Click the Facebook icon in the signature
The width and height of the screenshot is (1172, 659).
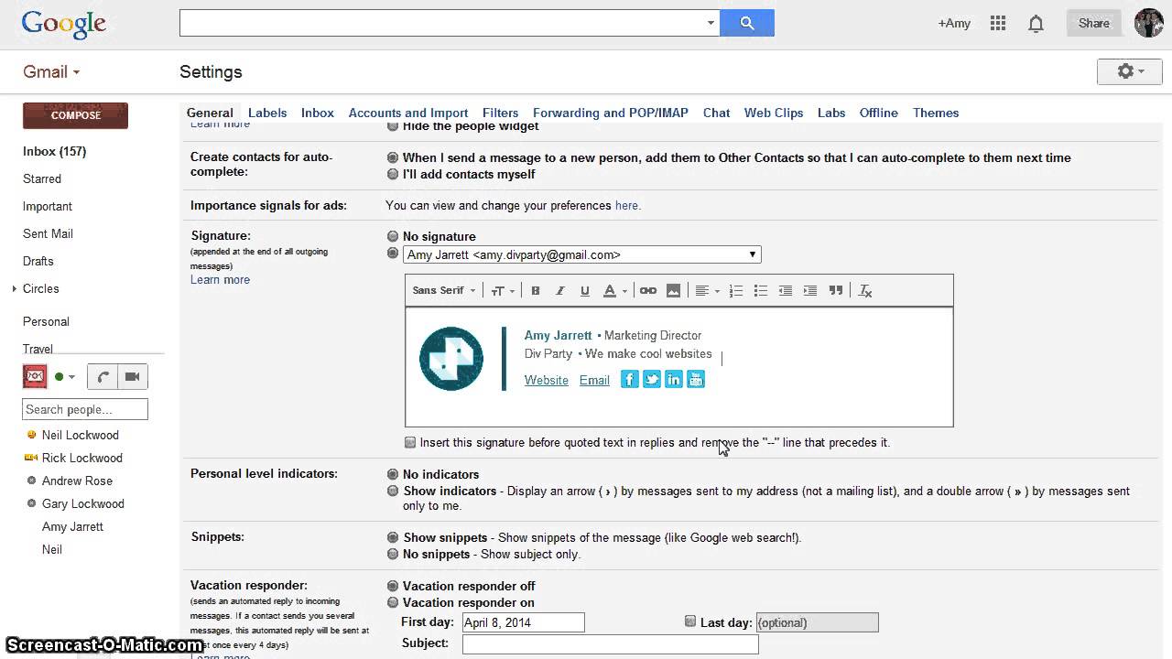pyautogui.click(x=630, y=379)
